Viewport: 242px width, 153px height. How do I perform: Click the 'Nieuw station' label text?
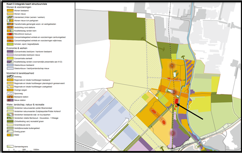pos(20,100)
